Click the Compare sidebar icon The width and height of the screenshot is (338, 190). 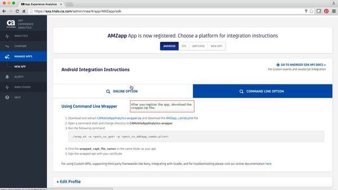7,46
